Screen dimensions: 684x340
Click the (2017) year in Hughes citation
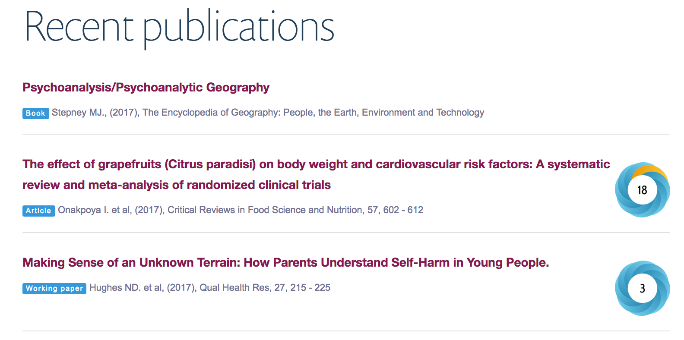(181, 288)
